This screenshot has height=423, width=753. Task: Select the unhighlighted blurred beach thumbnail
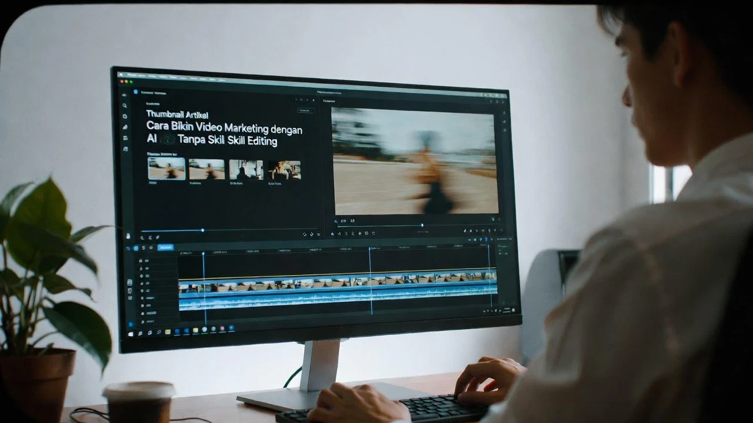click(206, 169)
